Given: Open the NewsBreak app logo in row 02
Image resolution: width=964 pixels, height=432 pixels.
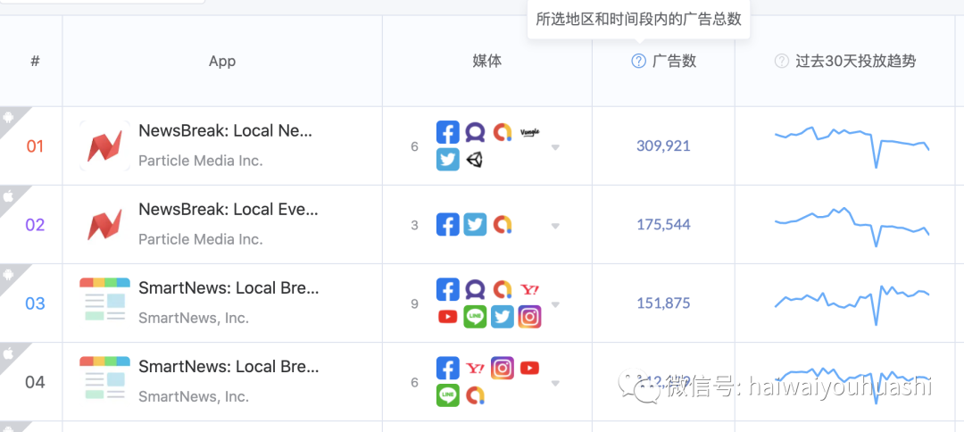Looking at the screenshot, I should pyautogui.click(x=104, y=224).
